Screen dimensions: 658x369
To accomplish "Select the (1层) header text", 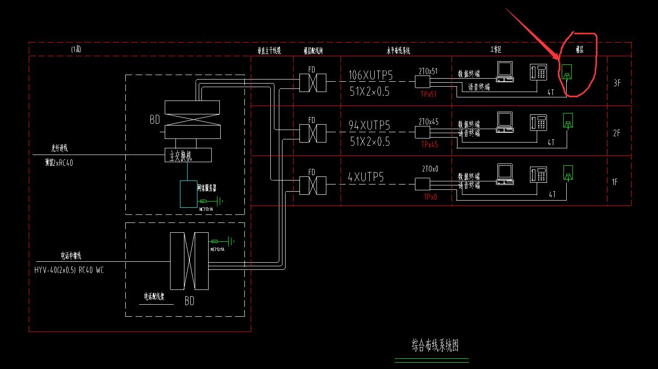I will [x=76, y=50].
